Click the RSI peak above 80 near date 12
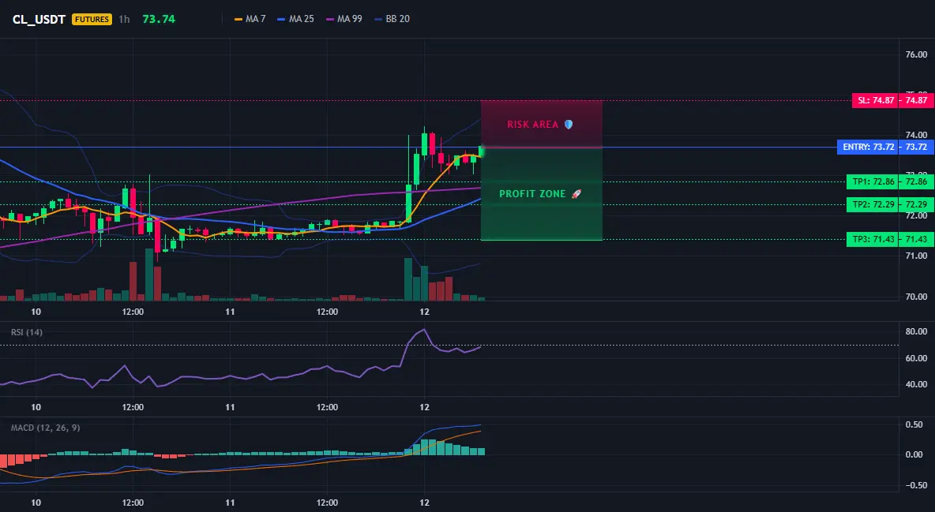The height and width of the screenshot is (512, 935). pos(424,330)
